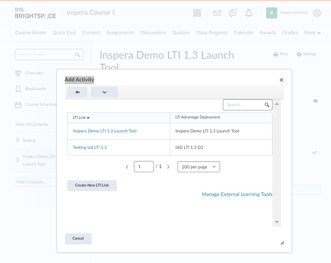This screenshot has width=331, height=263.
Task: Open Table of Contents in the sidebar
Action: [32, 124]
